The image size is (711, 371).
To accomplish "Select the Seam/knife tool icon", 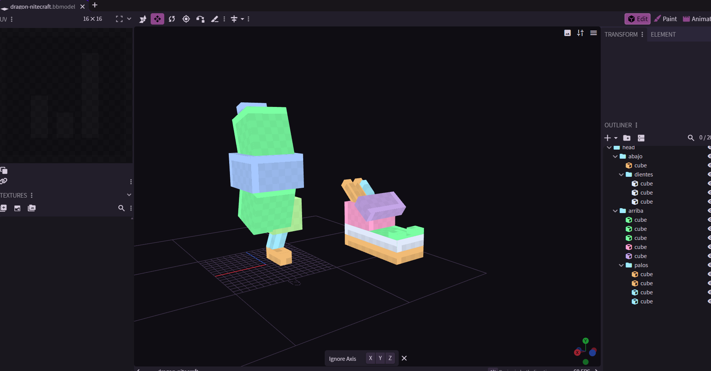I will pyautogui.click(x=215, y=19).
